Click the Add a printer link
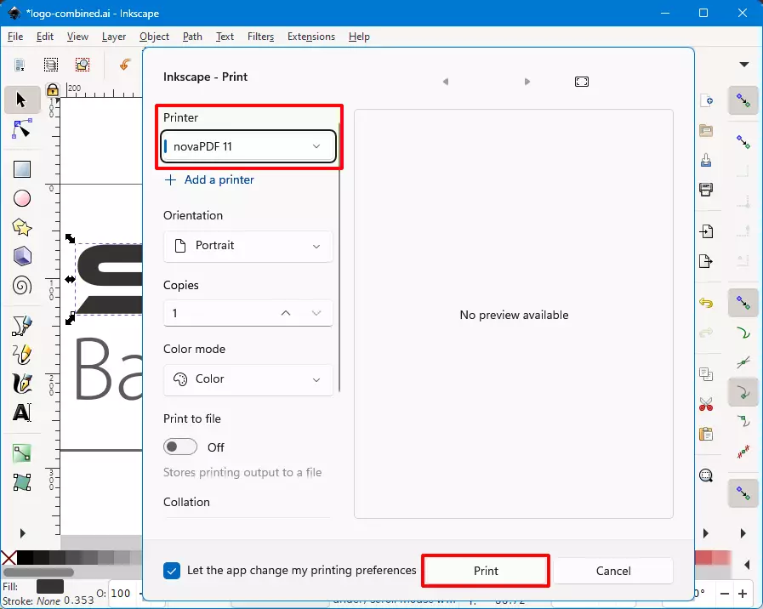This screenshot has height=609, width=763. pos(219,179)
